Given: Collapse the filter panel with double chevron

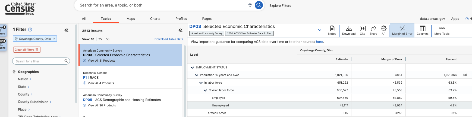Looking at the screenshot, I should [x=66, y=30].
